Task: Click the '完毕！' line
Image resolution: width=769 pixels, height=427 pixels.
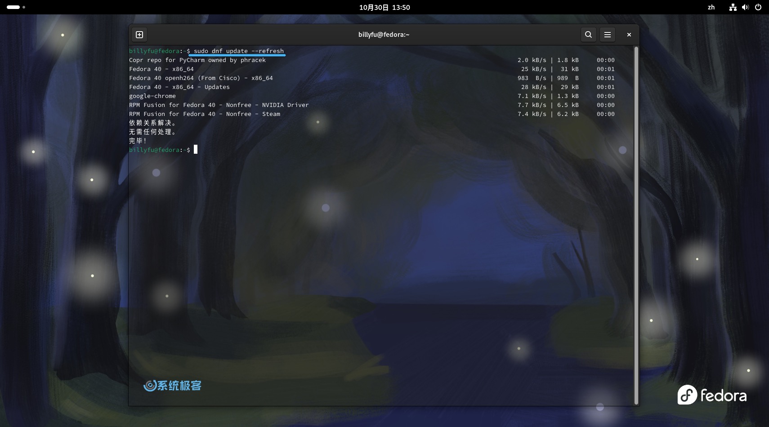Action: [x=139, y=141]
